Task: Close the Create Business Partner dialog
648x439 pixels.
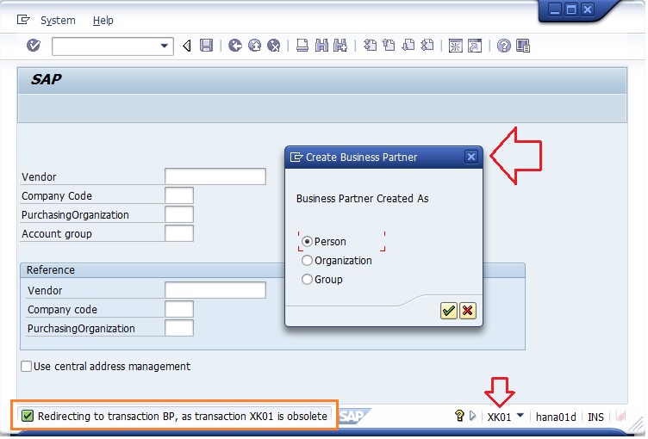Action: click(x=470, y=157)
